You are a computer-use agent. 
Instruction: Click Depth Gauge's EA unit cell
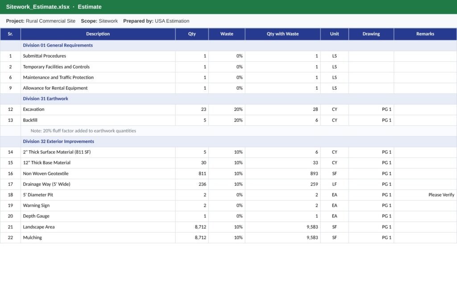pyautogui.click(x=334, y=216)
